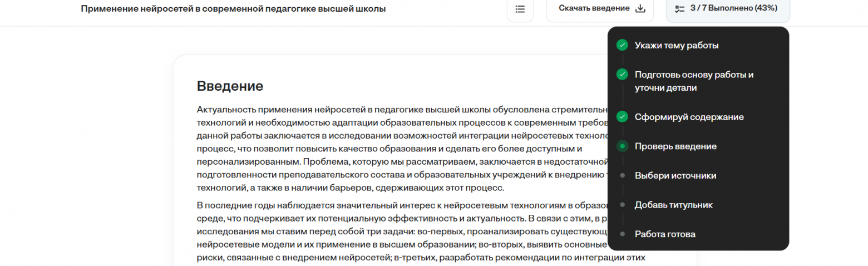Collapse the 3 / 7 Выполнено progress dropdown

coord(728,8)
